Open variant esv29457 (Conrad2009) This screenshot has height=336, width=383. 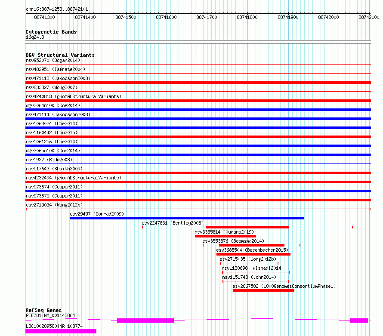pyautogui.click(x=97, y=214)
